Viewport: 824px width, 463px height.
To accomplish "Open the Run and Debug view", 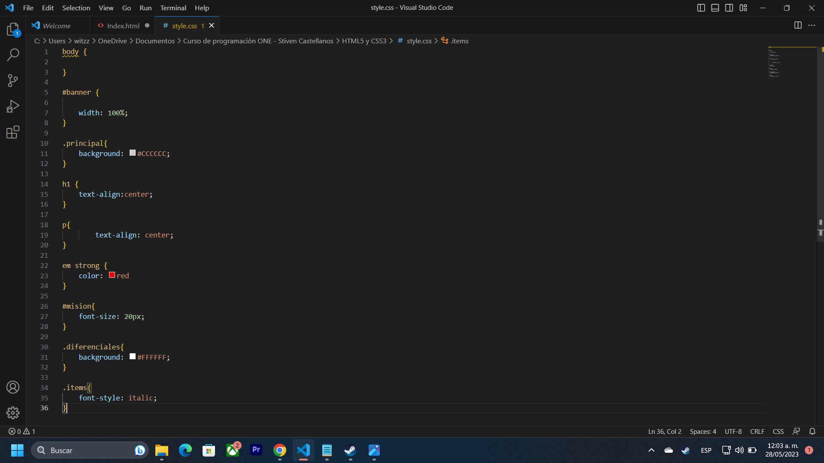I will 13,106.
